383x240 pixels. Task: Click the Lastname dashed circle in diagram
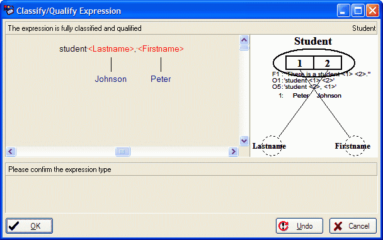click(x=273, y=146)
